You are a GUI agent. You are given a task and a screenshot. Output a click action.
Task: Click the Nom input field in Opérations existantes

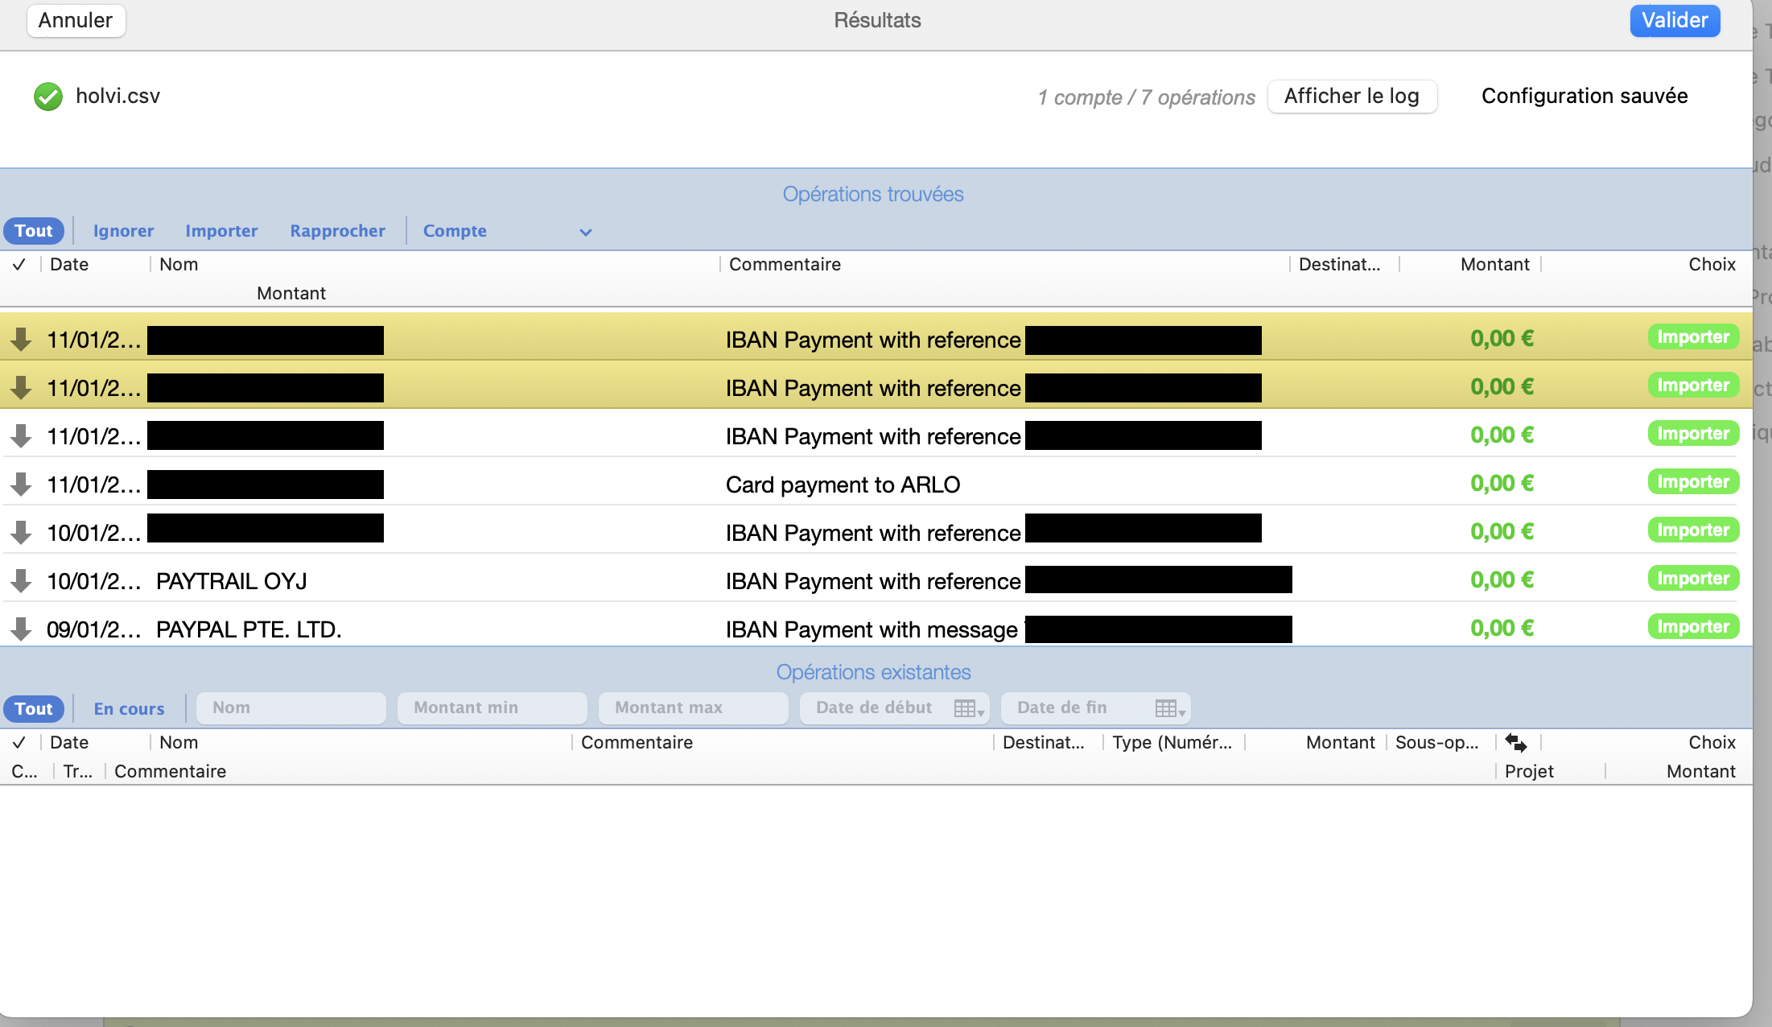292,708
